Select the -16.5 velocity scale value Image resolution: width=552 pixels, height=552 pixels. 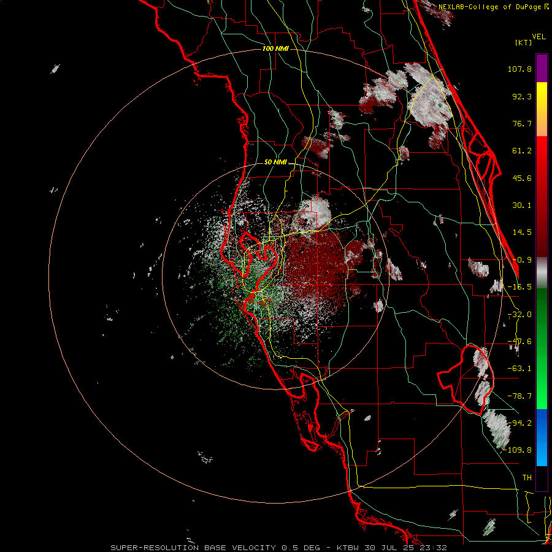519,287
